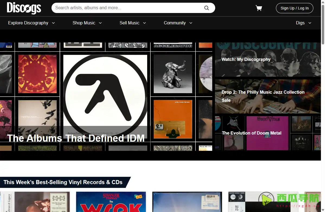Open the Watch: My Discography feature
The height and width of the screenshot is (212, 325).
(x=246, y=59)
